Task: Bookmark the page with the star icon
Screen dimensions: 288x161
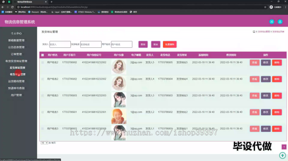Action: pos(265,7)
